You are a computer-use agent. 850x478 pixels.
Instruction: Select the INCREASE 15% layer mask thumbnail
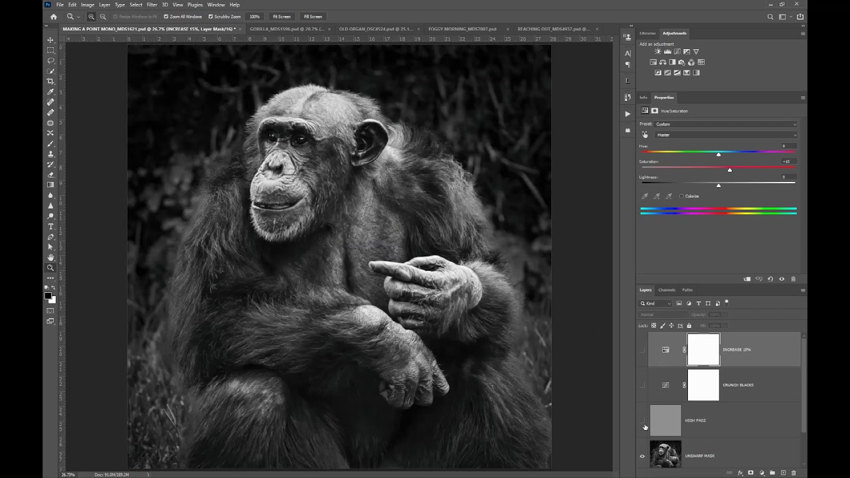pyautogui.click(x=703, y=349)
